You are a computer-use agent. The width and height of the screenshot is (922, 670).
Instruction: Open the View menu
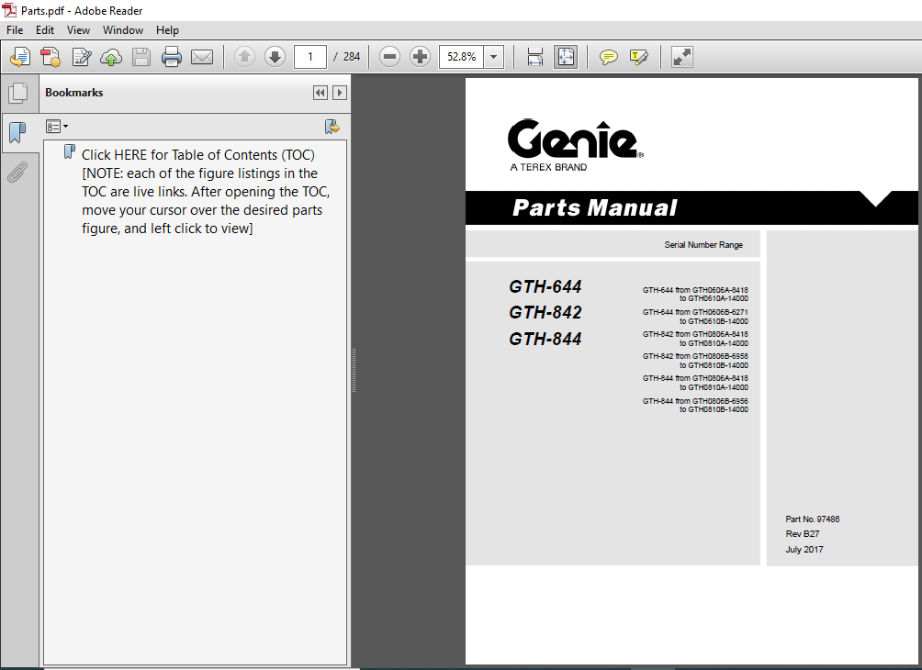click(x=78, y=30)
